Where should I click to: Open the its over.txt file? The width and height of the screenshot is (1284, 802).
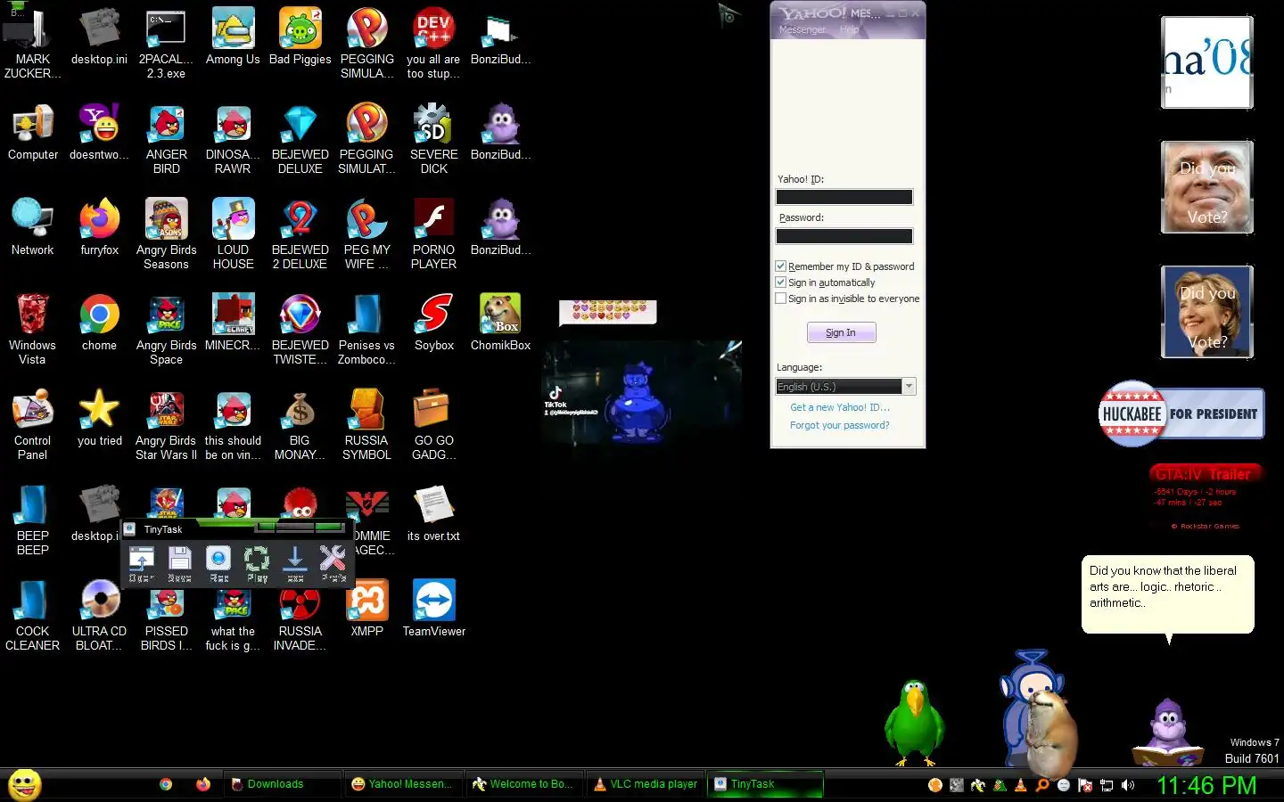[434, 514]
